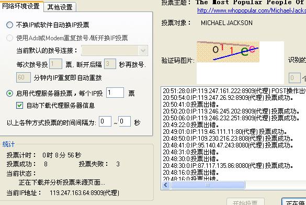
Task: Click the votes-per-IP input field
Action: click(x=115, y=93)
